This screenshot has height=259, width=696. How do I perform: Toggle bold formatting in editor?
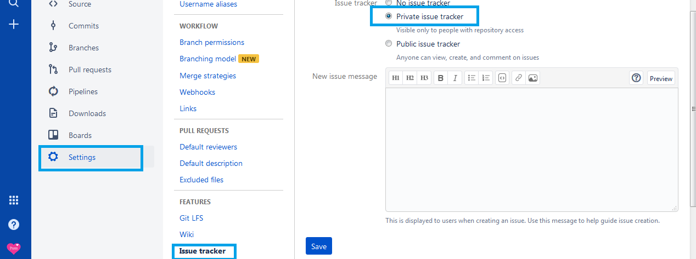(441, 78)
